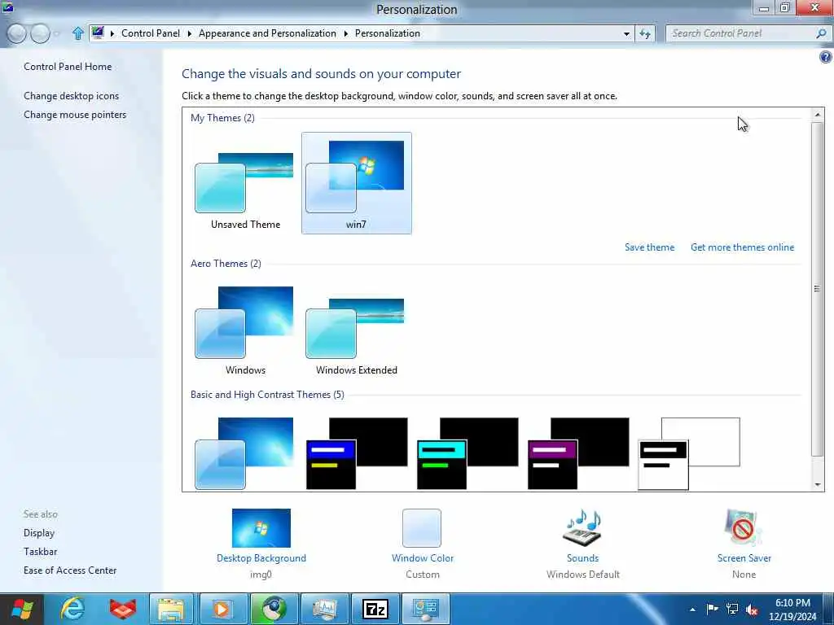
Task: Click the Back navigation arrow
Action: click(x=16, y=33)
